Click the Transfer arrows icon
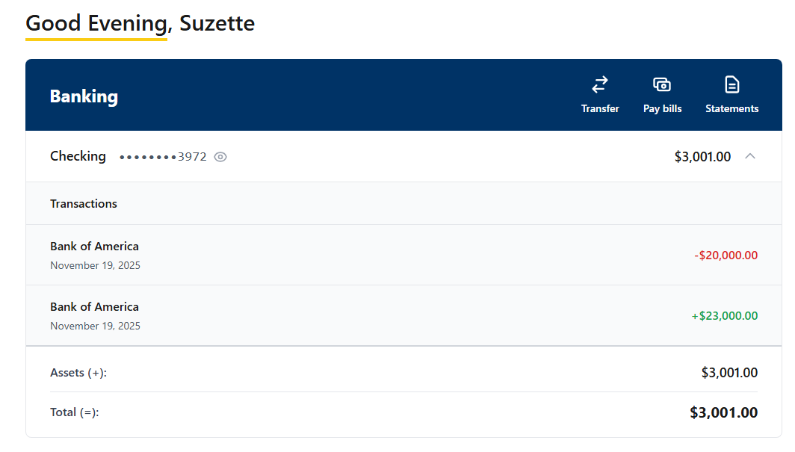The height and width of the screenshot is (452, 795). [600, 84]
